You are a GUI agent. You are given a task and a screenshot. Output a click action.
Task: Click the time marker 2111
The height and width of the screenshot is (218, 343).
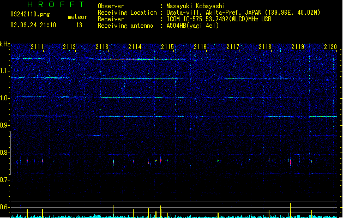click(x=37, y=47)
